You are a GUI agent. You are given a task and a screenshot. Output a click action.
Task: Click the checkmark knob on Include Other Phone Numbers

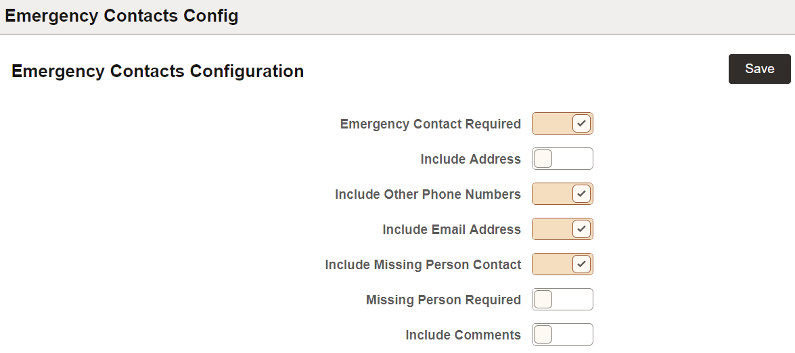[581, 194]
